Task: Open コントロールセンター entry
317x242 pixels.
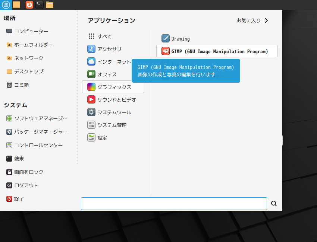Action: pos(38,145)
